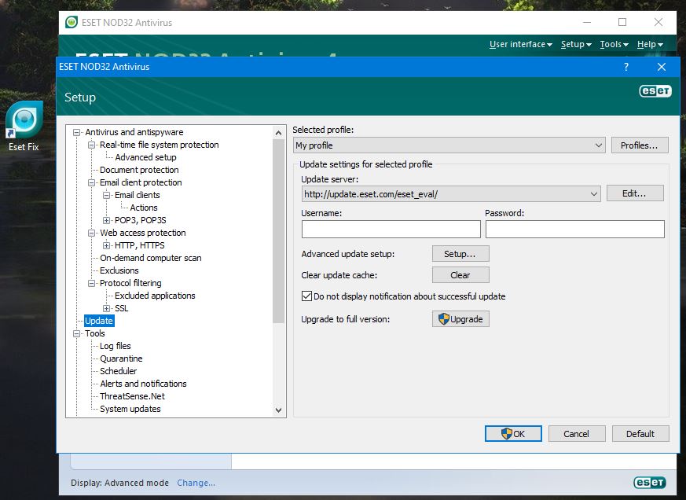Viewport: 686px width, 500px height.
Task: Select Quarantine under Tools
Action: [121, 359]
